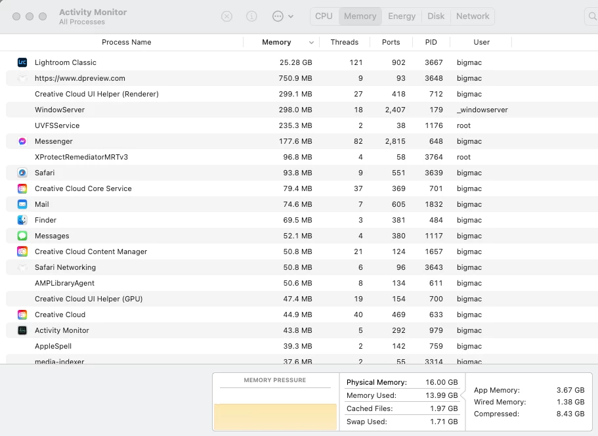This screenshot has height=436, width=598.
Task: Switch to the Memory tab
Action: (x=360, y=16)
